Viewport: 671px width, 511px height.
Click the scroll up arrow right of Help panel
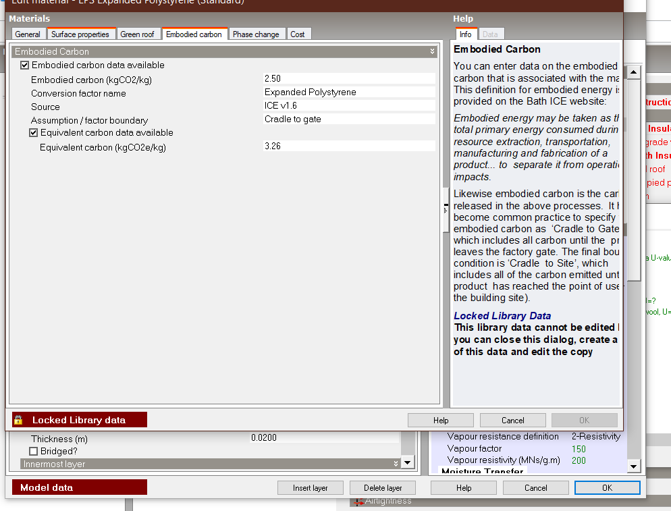[x=633, y=72]
